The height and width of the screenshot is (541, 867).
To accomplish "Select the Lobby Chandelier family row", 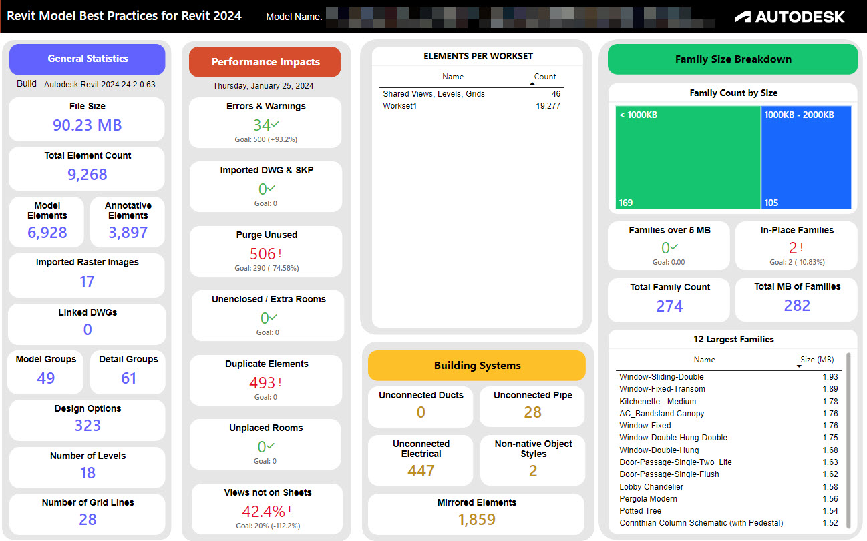I will [x=728, y=487].
